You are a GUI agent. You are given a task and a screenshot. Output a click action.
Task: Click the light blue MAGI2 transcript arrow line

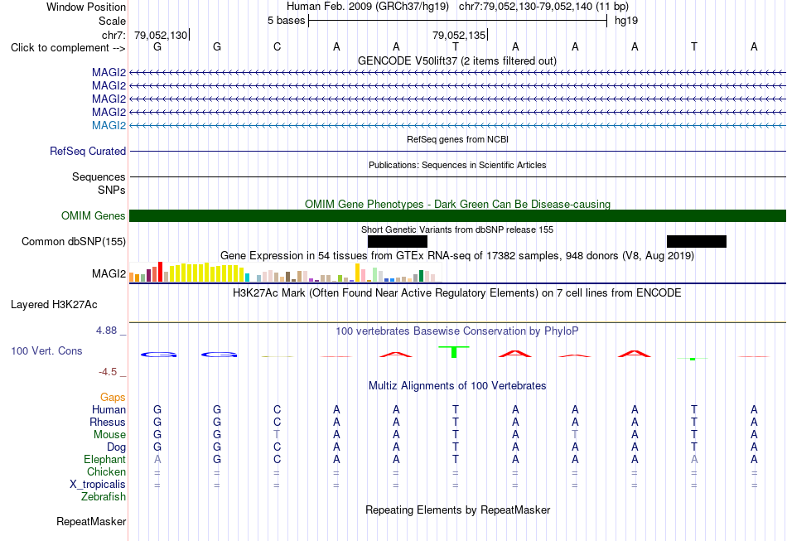457,125
